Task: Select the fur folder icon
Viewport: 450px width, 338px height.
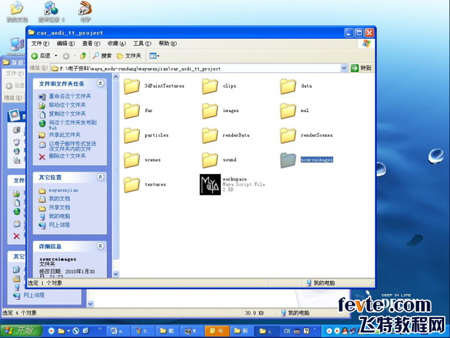Action: point(132,111)
